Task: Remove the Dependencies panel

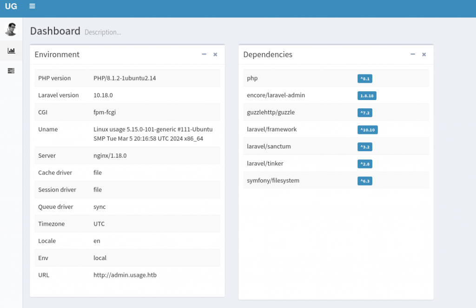Action: (424, 54)
